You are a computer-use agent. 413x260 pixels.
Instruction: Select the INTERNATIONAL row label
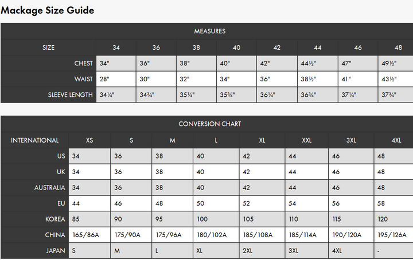tap(34, 140)
